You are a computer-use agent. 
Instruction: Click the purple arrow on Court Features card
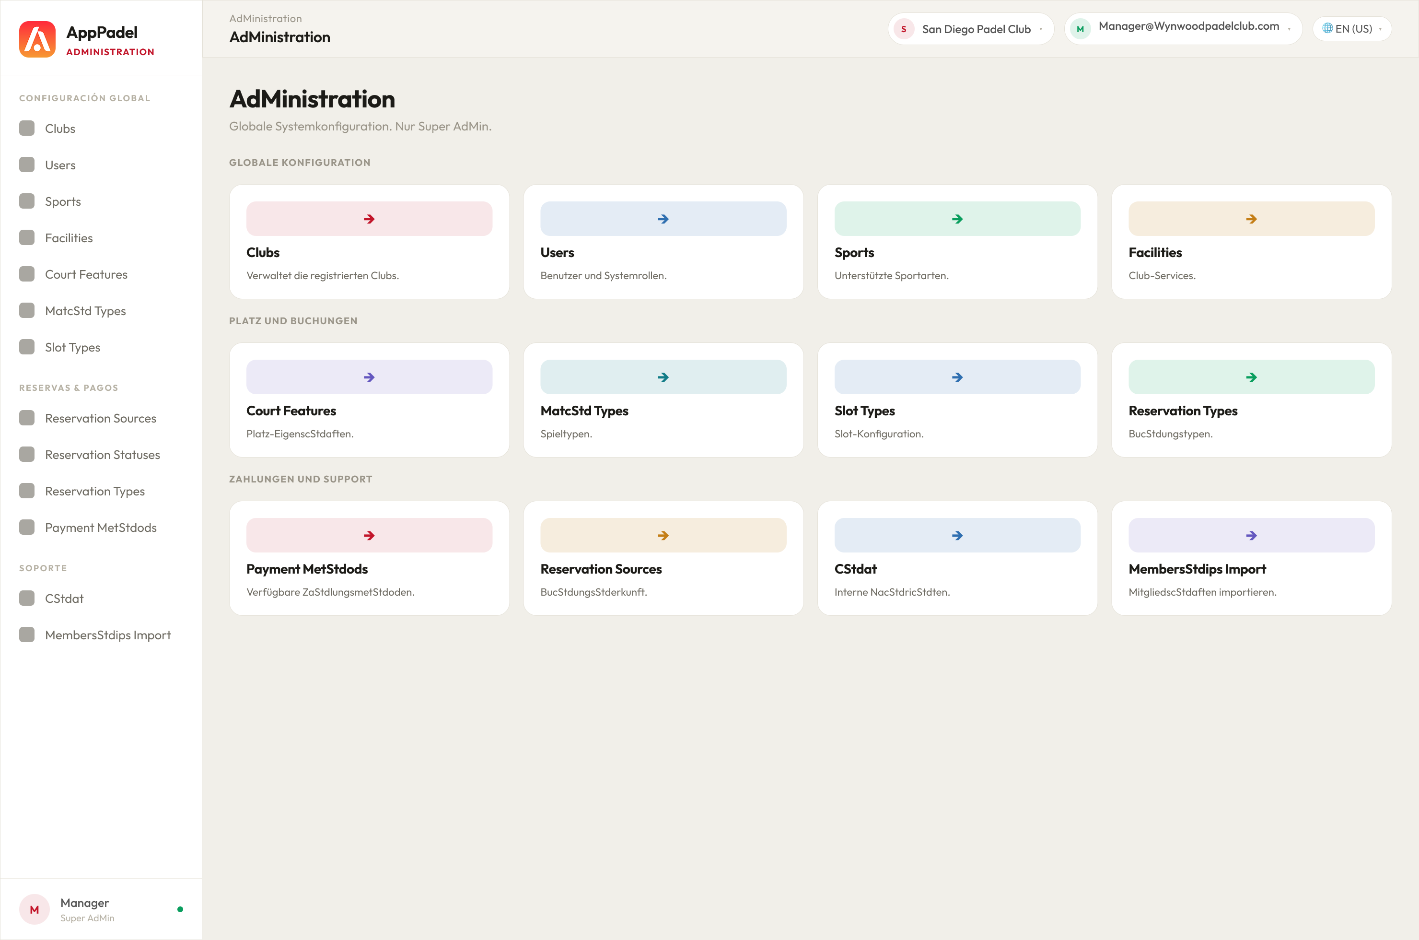(369, 377)
